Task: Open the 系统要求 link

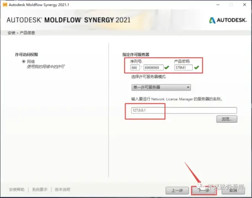Action: [40, 190]
